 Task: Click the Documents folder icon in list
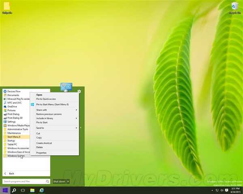coord(5,95)
